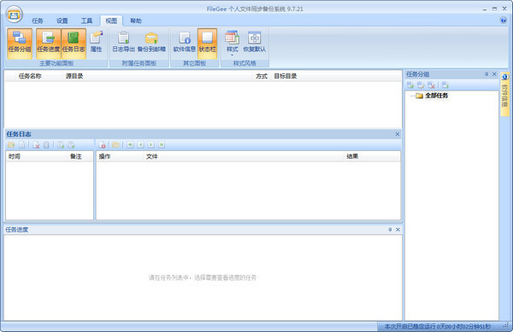This screenshot has width=513, height=332.
Task: Click the blue help question mark icon
Action: 504,20
